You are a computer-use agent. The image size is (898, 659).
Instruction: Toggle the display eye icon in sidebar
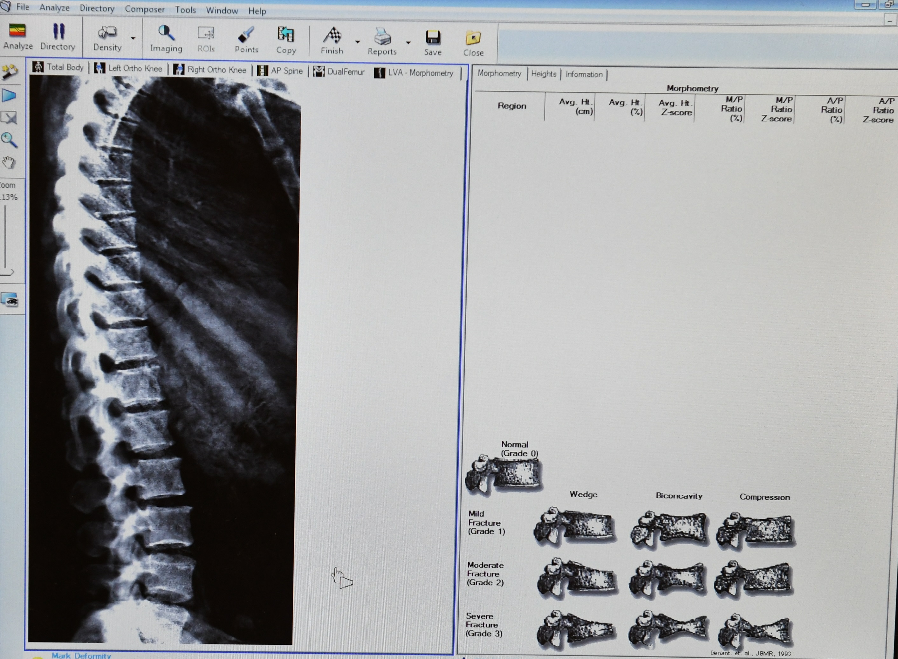tap(9, 300)
